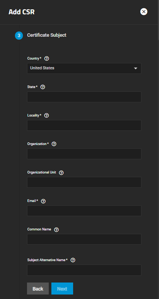Screen dimensions: 159x299
Task: Click the Locality help question icon
Action: click(x=46, y=115)
